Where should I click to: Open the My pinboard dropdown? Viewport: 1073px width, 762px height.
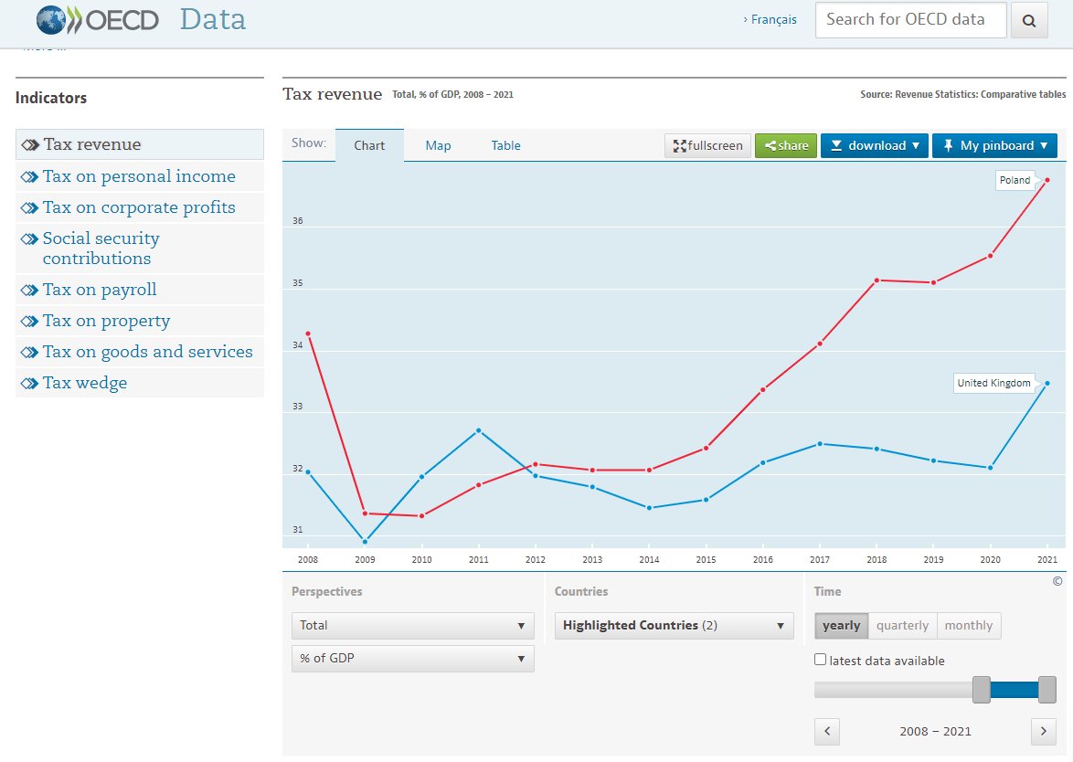coord(994,145)
